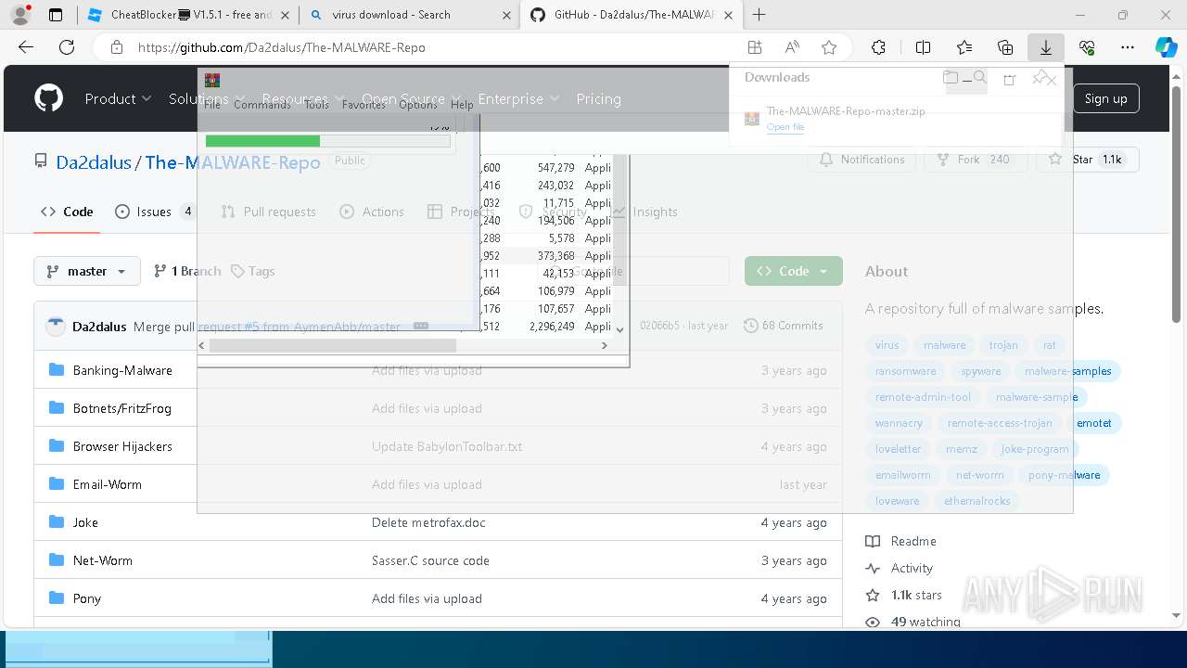The height and width of the screenshot is (668, 1187).
Task: Select the Insights repository tab
Action: coord(644,212)
